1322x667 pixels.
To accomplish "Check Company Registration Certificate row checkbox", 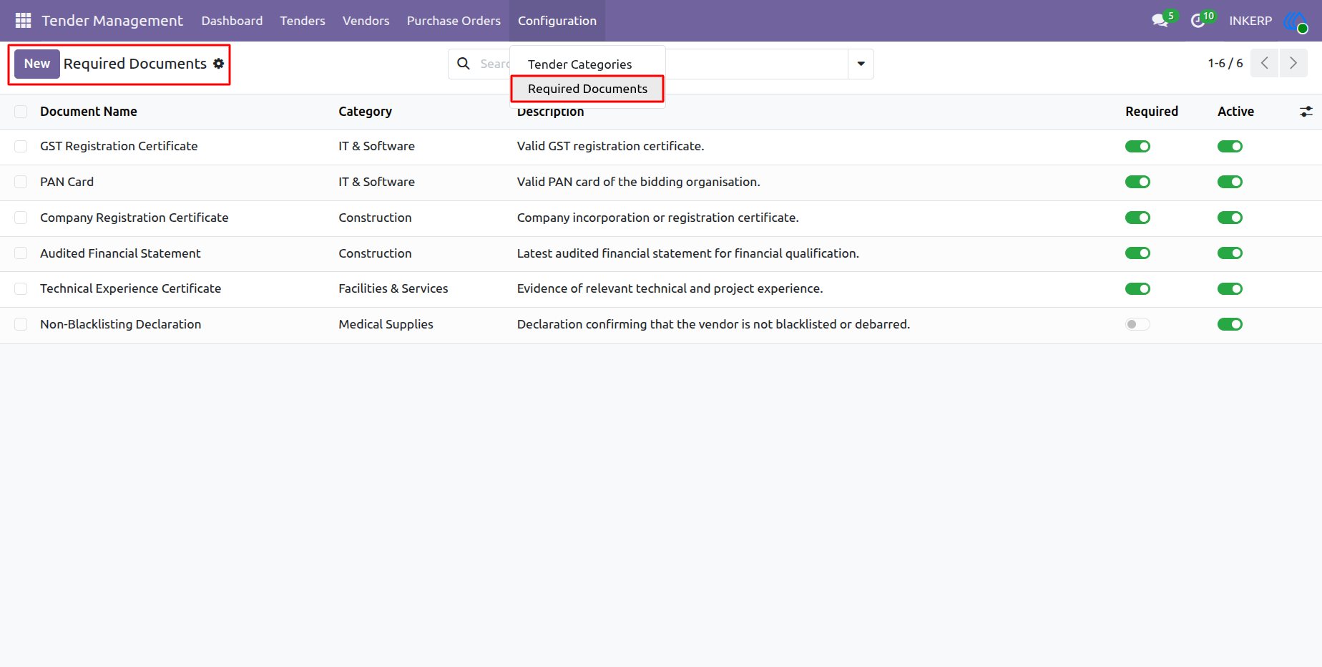I will (21, 218).
